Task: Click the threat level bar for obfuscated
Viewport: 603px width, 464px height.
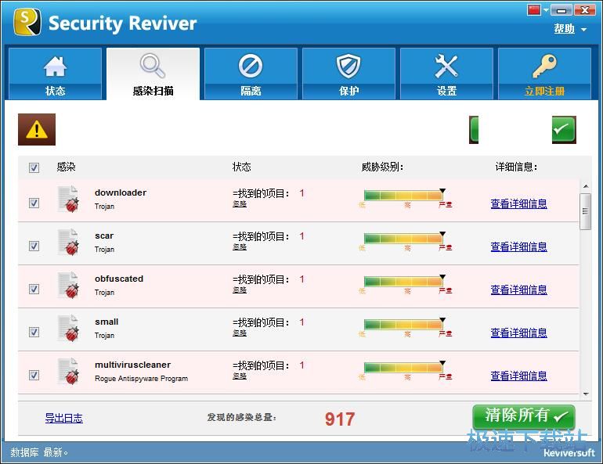Action: [404, 282]
